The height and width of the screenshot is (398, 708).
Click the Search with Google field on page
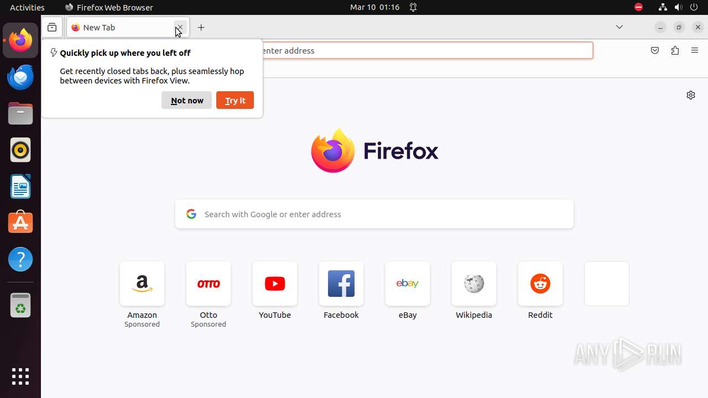[x=374, y=214]
